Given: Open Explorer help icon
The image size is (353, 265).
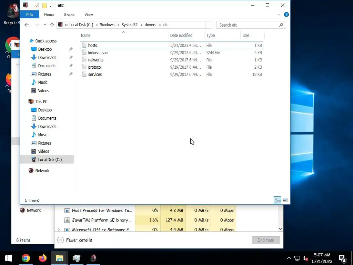Looking at the screenshot, I should (x=286, y=14).
